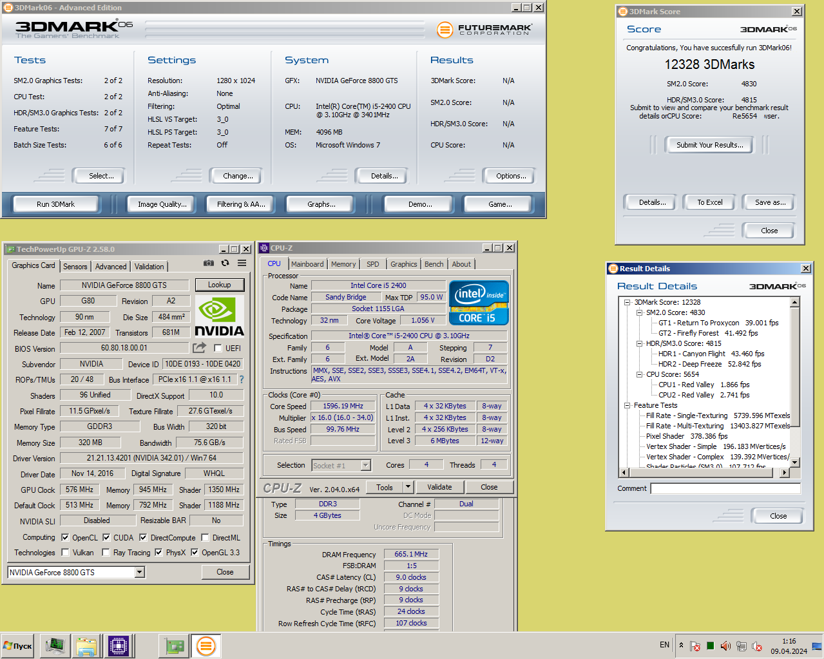Screen dimensions: 824x659
Task: Click To Excel button in Score window
Action: [x=709, y=202]
